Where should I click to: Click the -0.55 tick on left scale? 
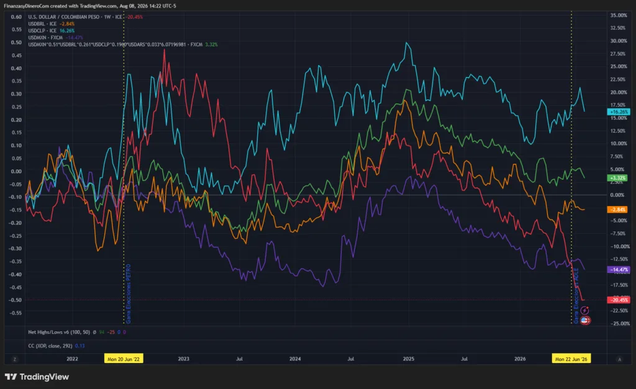[16, 313]
